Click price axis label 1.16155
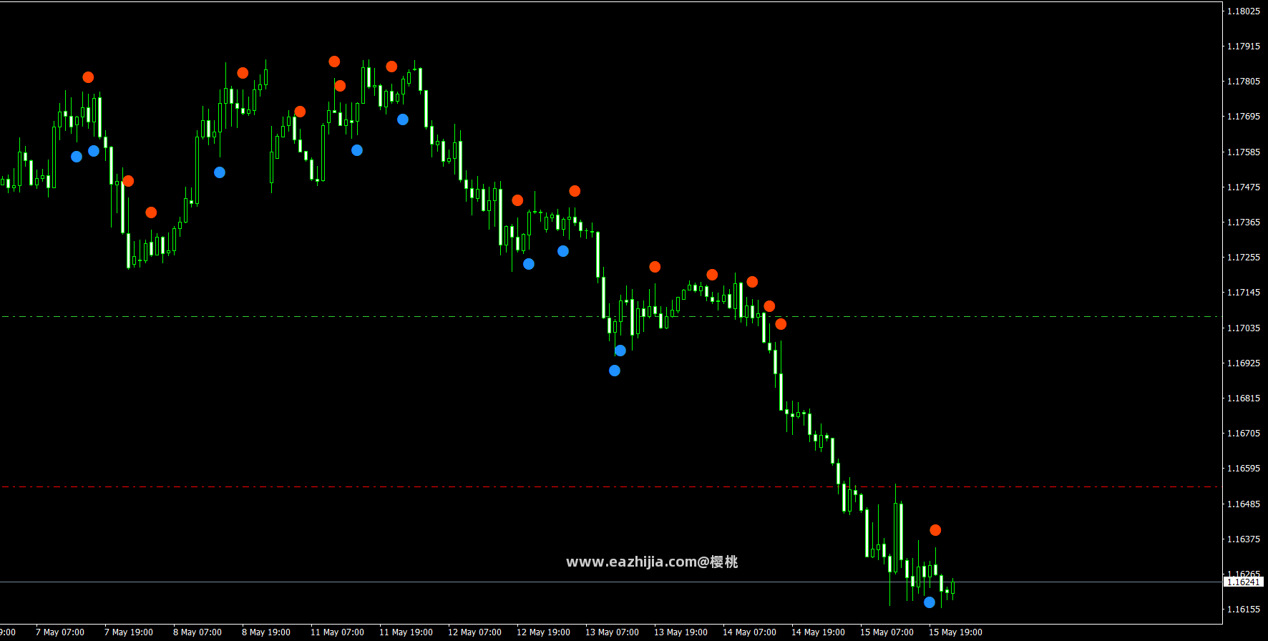Screen dimensions: 1268x641 tap(1244, 610)
